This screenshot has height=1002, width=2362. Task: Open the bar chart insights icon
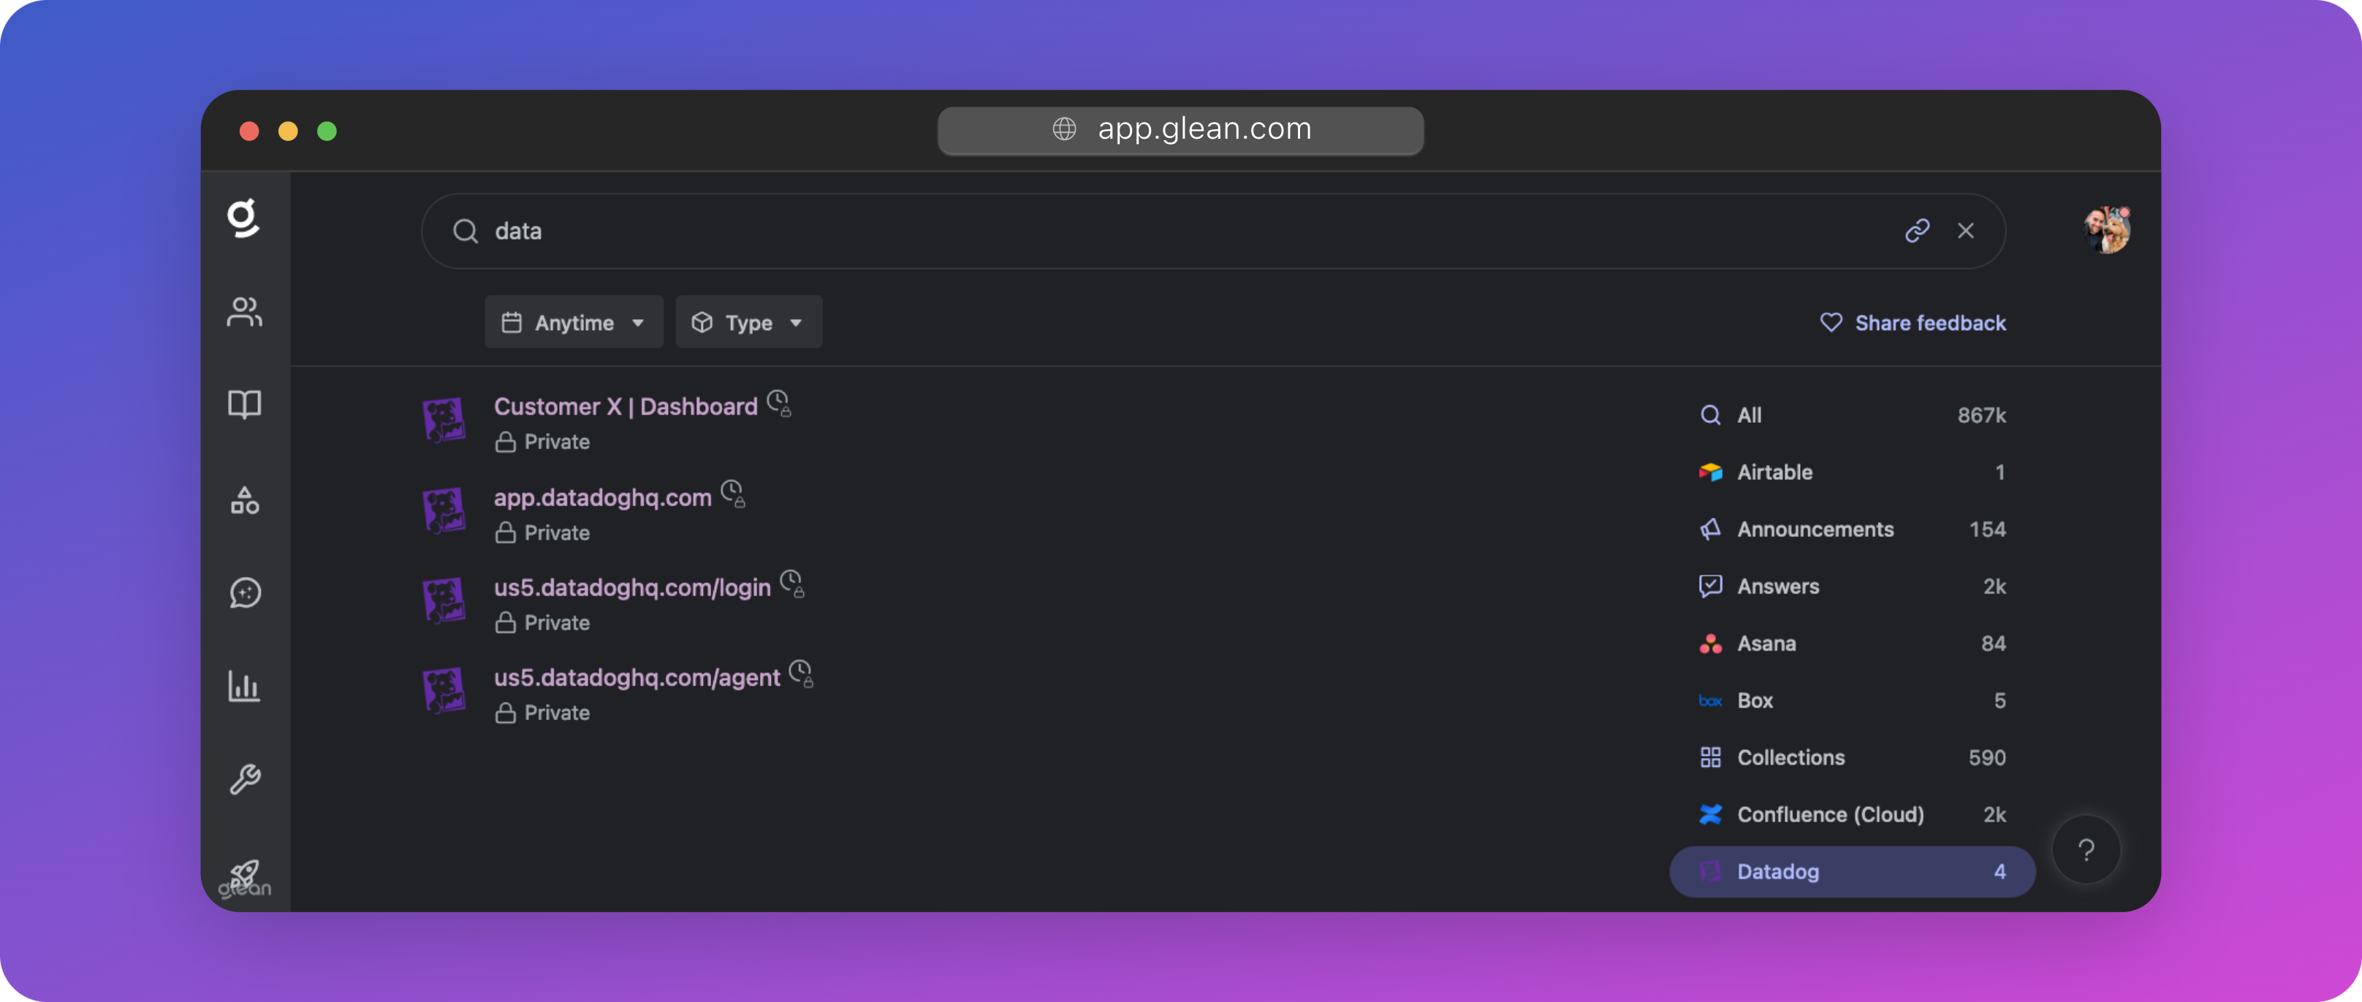click(x=244, y=686)
